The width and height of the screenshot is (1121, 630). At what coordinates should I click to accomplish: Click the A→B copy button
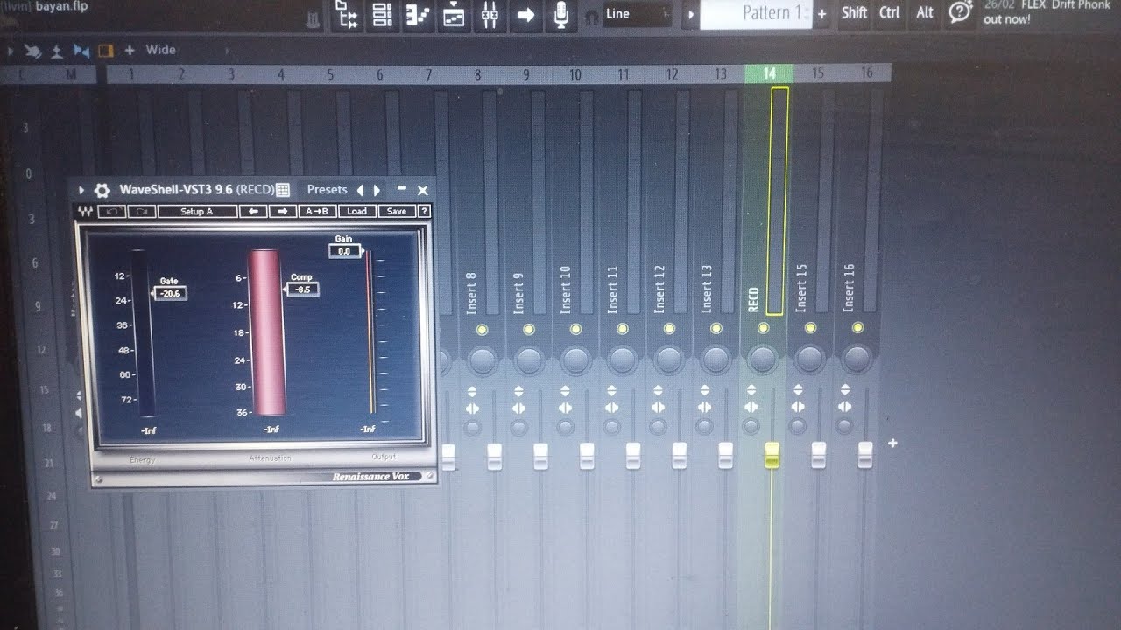pyautogui.click(x=317, y=212)
